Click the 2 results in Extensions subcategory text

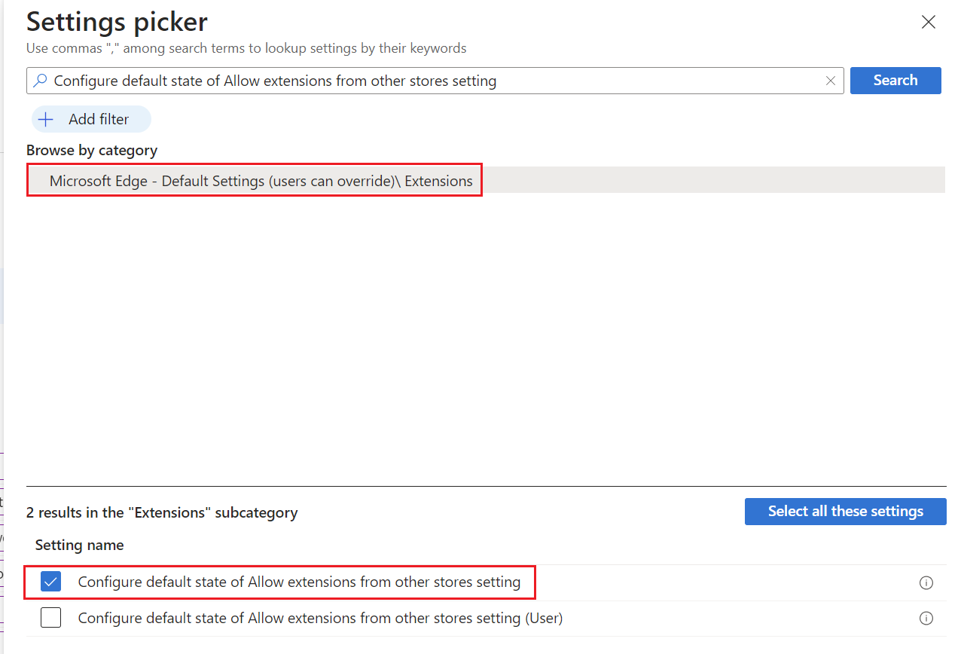(x=162, y=512)
